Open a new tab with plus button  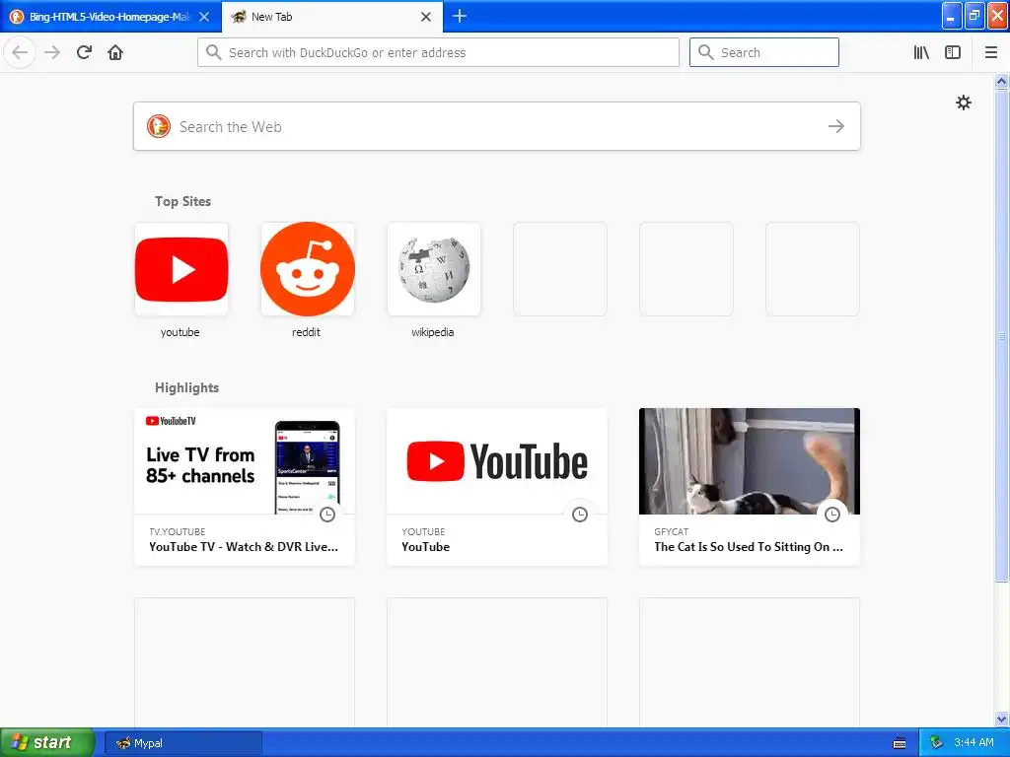coord(460,16)
